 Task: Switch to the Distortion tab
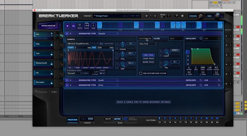pos(145,38)
